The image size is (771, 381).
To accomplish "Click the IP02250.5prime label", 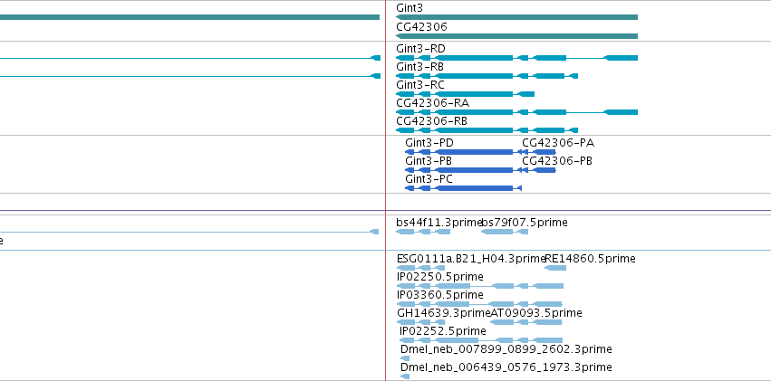I will (440, 277).
